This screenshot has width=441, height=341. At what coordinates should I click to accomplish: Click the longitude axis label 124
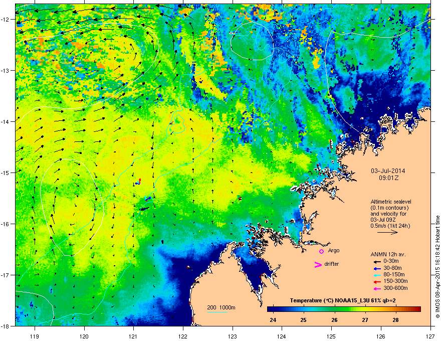(282, 336)
